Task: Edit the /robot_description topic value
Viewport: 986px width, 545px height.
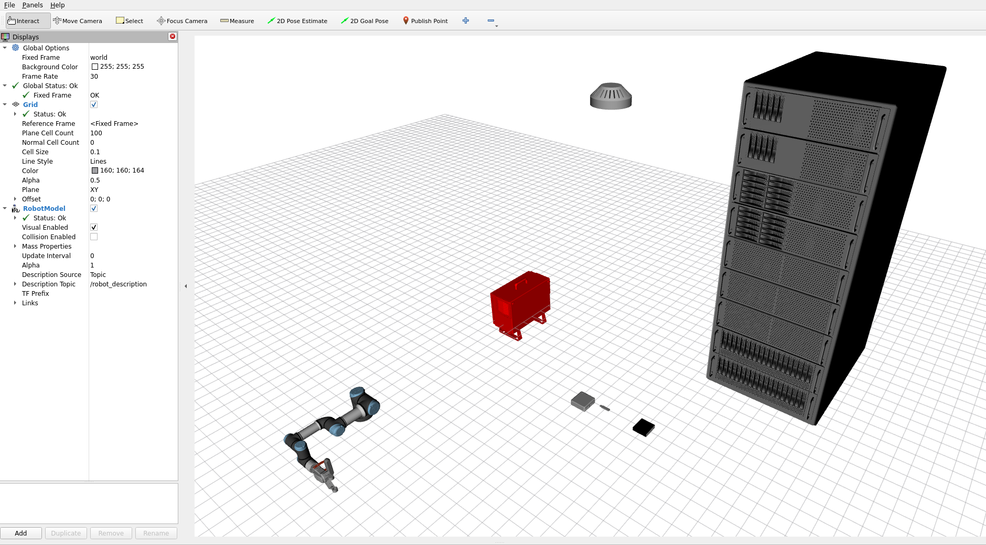Action: [133, 284]
